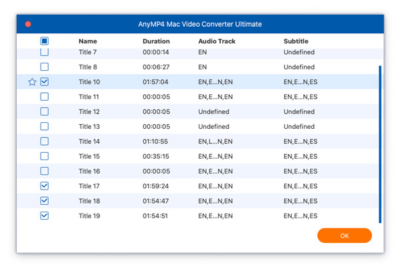Check the Title 8 checkbox

(45, 67)
